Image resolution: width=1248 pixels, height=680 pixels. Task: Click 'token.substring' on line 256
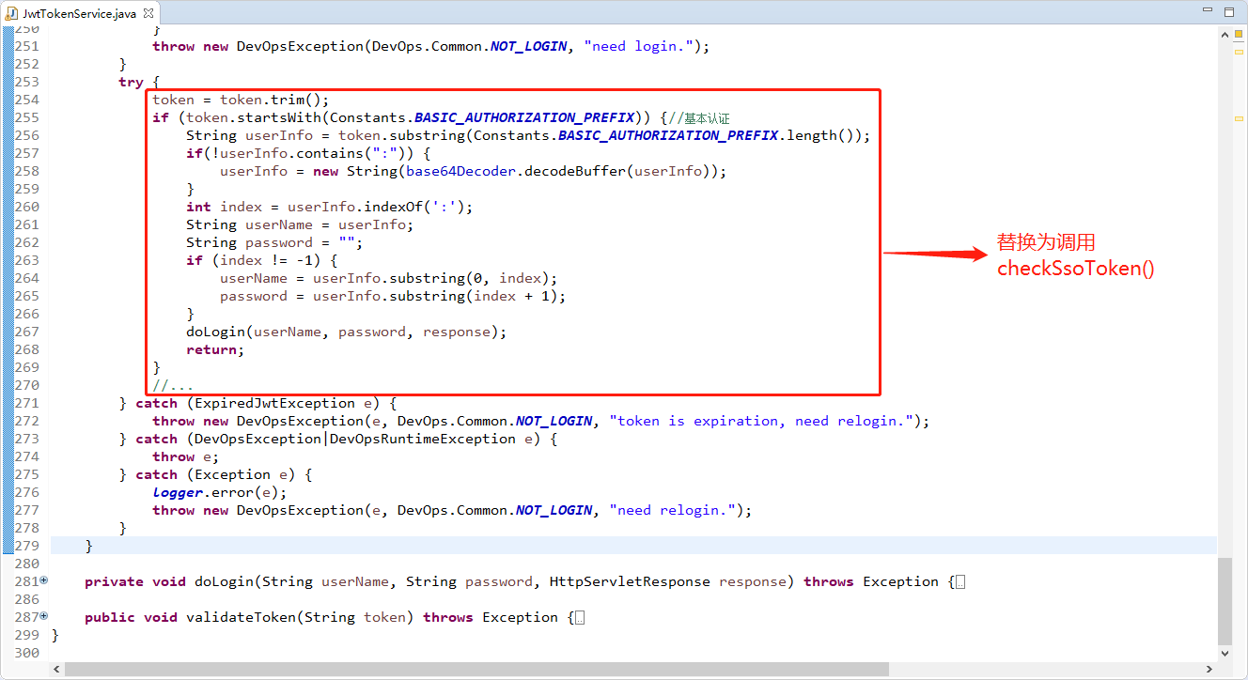pos(401,135)
